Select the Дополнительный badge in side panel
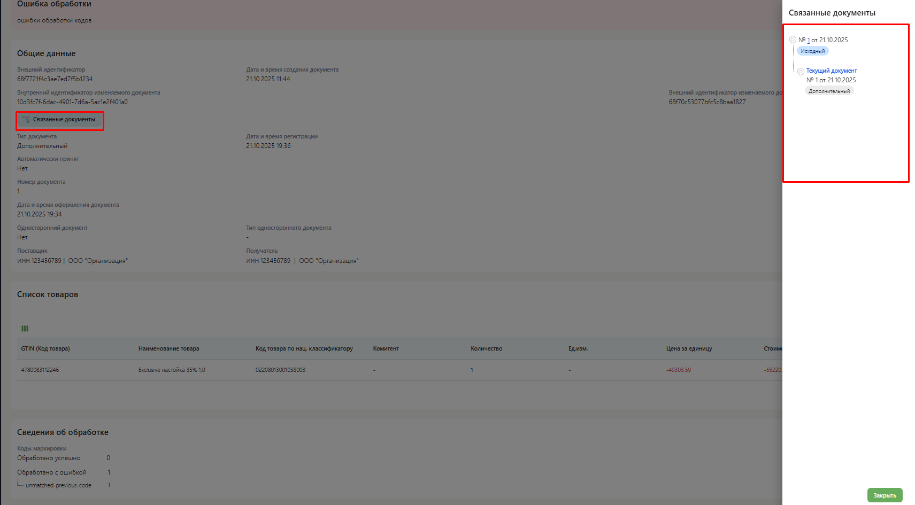Screen dimensions: 915x505 (829, 91)
